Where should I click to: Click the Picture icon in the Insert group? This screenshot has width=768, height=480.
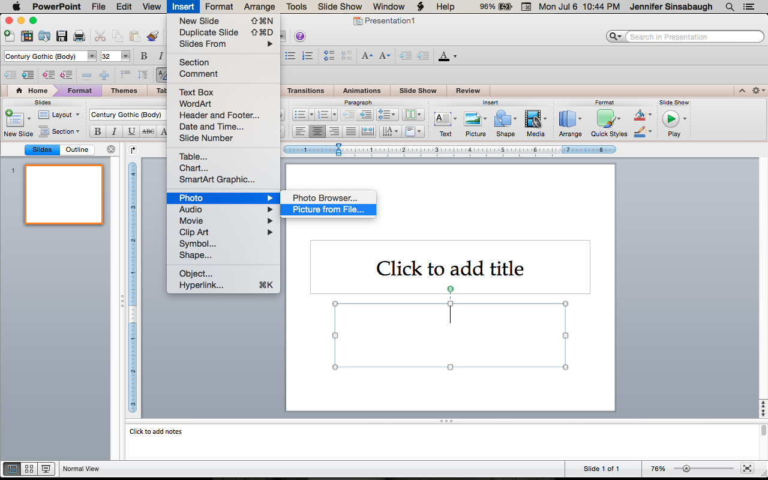tap(472, 118)
